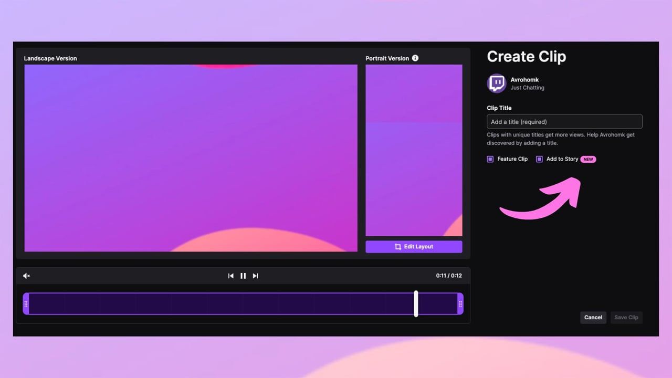Image resolution: width=672 pixels, height=378 pixels.
Task: Toggle the Feature Clip checkbox
Action: [490, 159]
